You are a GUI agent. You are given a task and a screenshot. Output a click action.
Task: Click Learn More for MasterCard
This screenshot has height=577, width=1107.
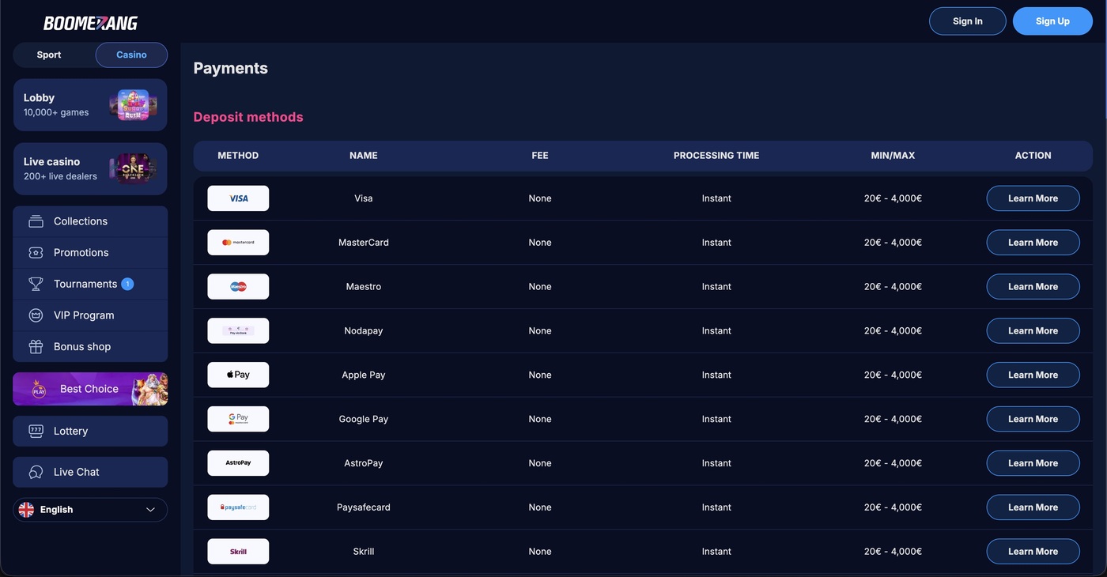click(x=1033, y=243)
